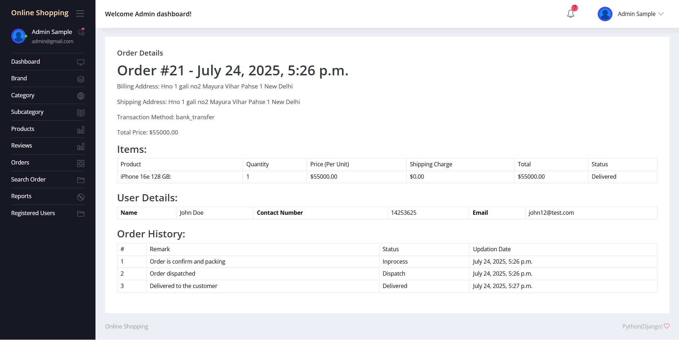Click the sidebar profile avatar picture
Viewport: 679px width, 340px height.
[18, 36]
